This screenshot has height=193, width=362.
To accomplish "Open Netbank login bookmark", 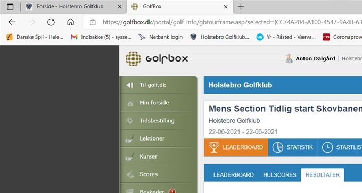I will tap(160, 37).
